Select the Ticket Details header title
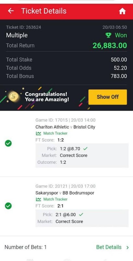The height and width of the screenshot is (261, 133). pos(44,11)
